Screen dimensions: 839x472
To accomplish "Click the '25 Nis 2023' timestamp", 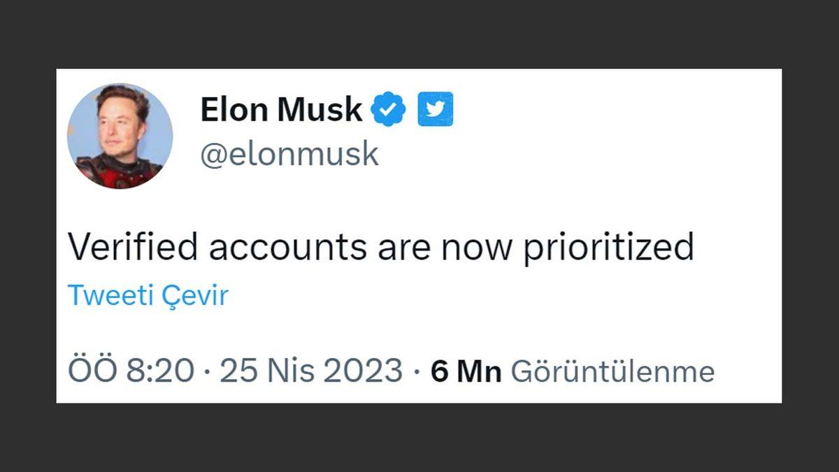I will (310, 369).
